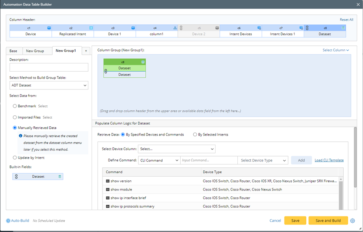Image resolution: width=363 pixels, height=232 pixels.
Task: Switch to the Base tab
Action: [x=13, y=51]
